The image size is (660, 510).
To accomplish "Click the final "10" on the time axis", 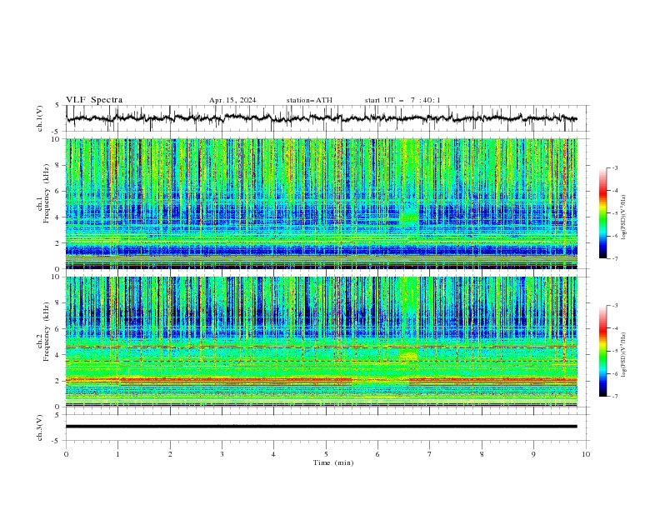I will [586, 454].
